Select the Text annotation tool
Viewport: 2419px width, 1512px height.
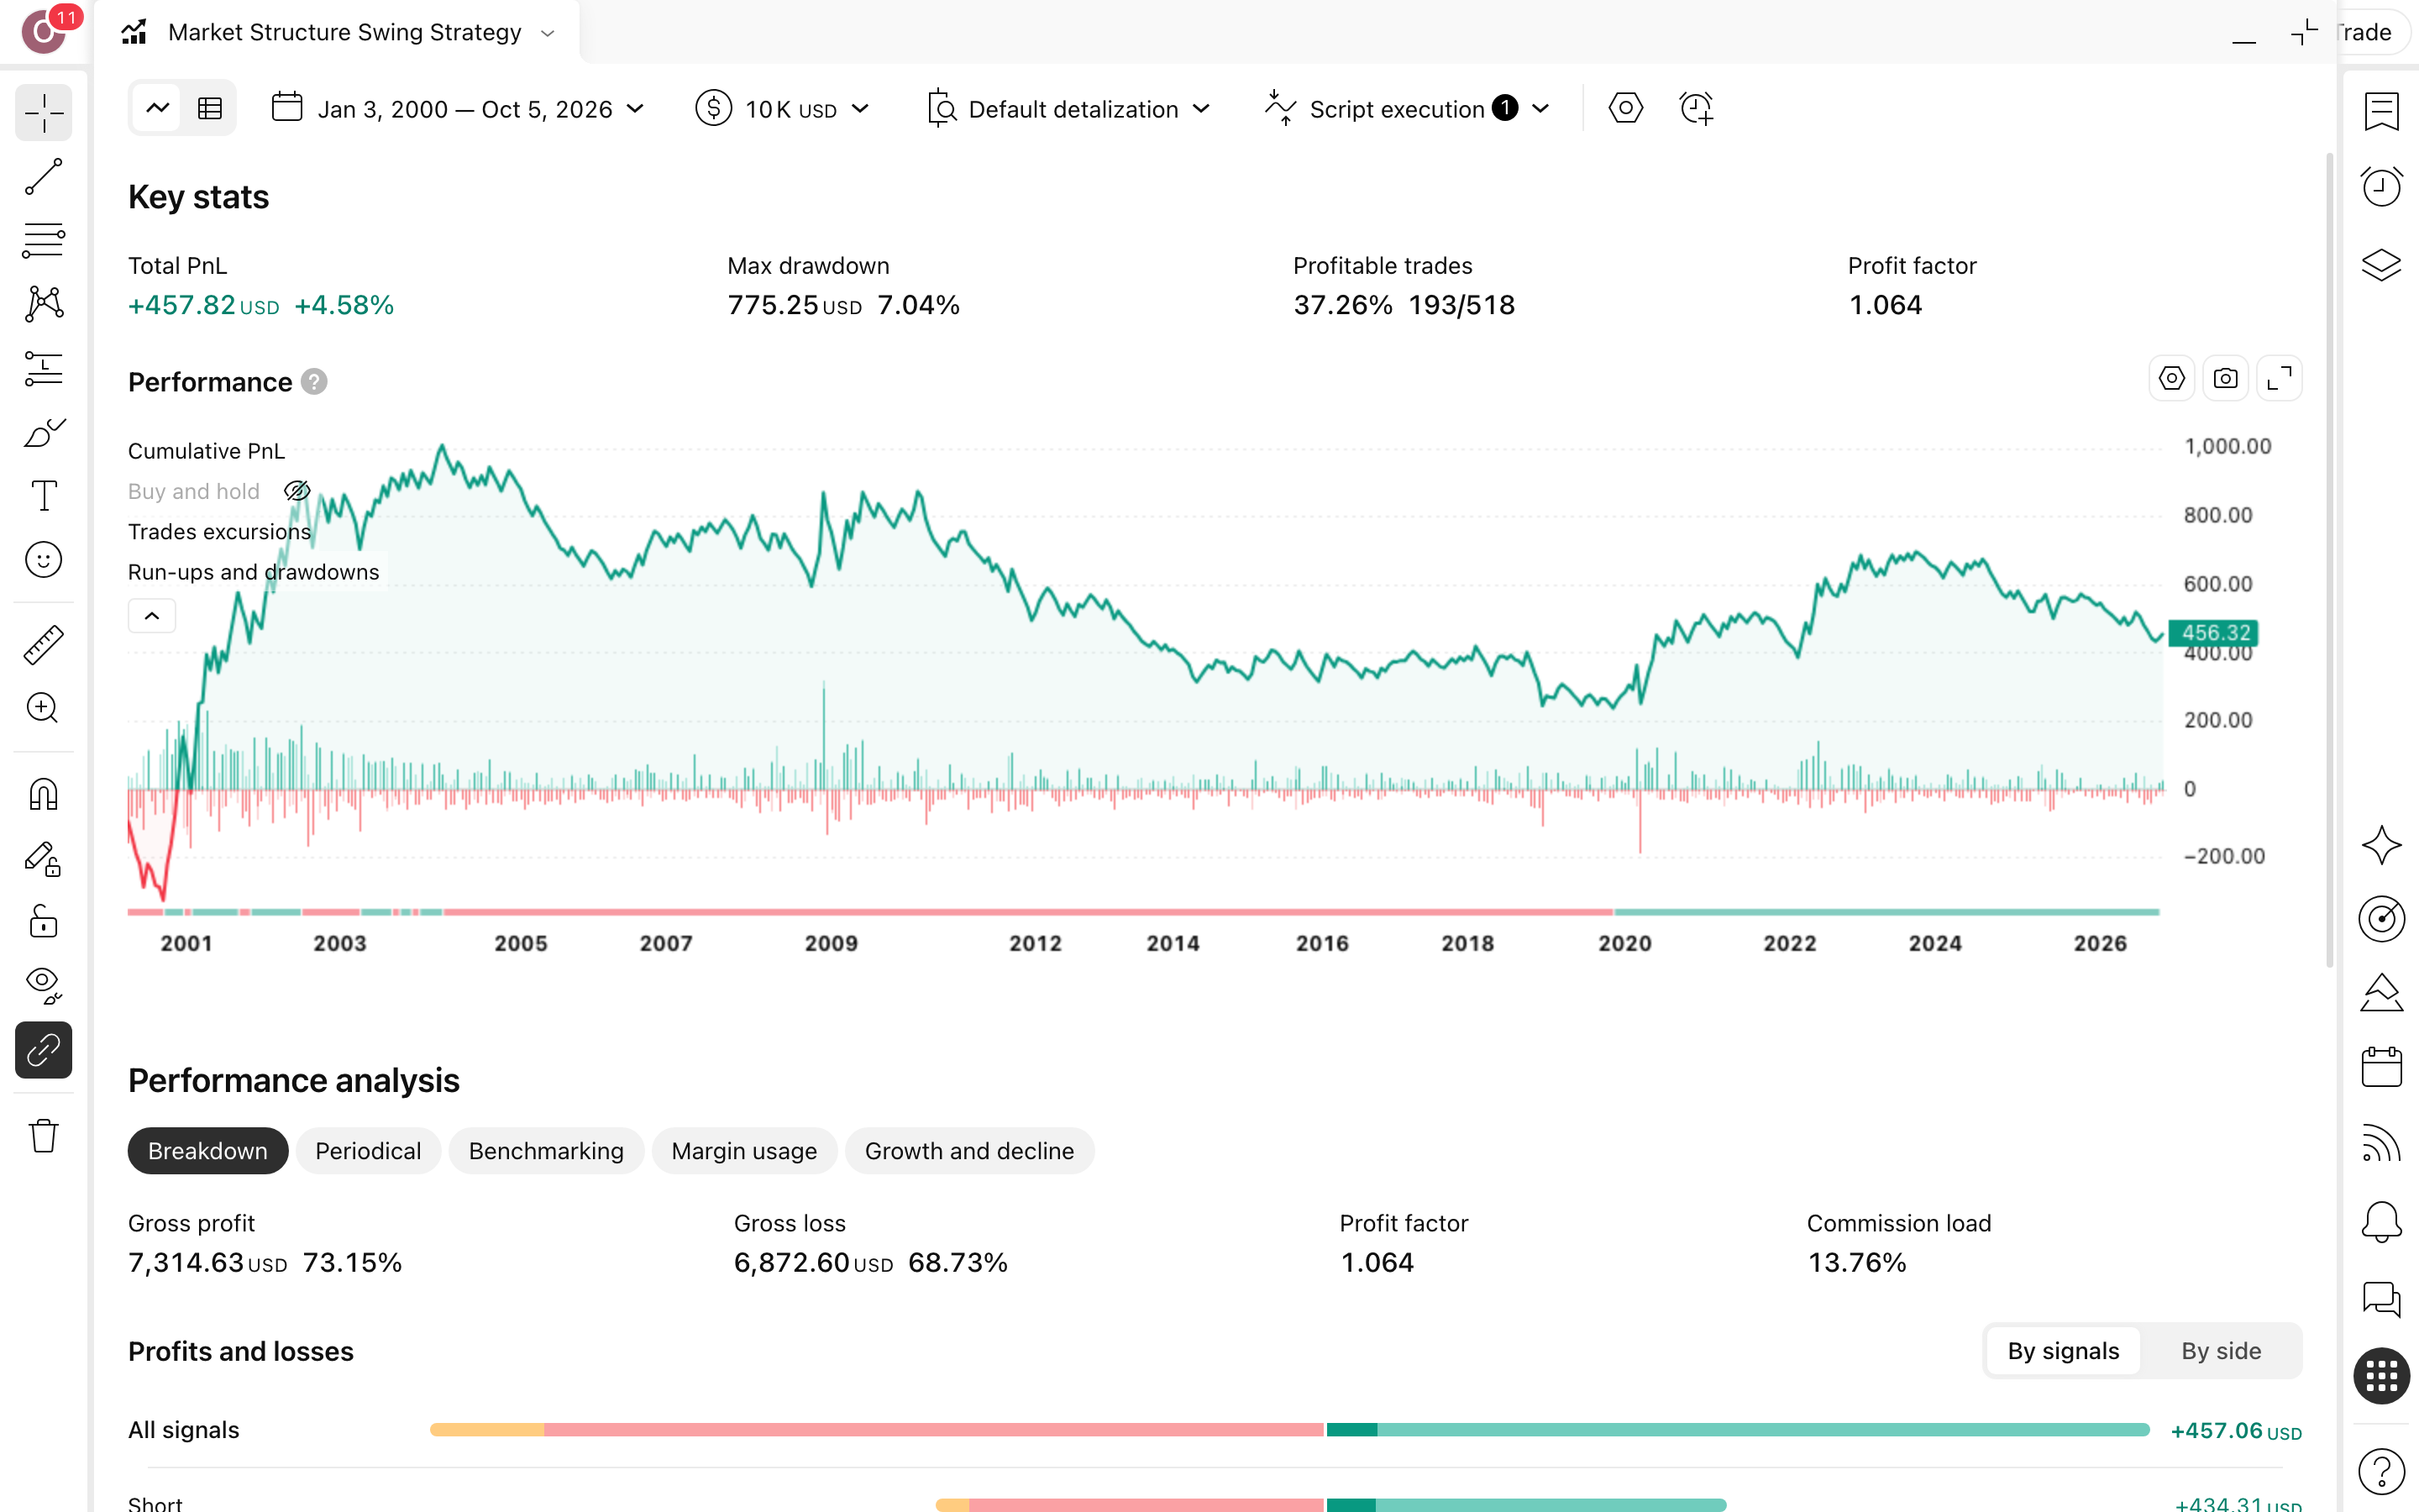coord(44,496)
